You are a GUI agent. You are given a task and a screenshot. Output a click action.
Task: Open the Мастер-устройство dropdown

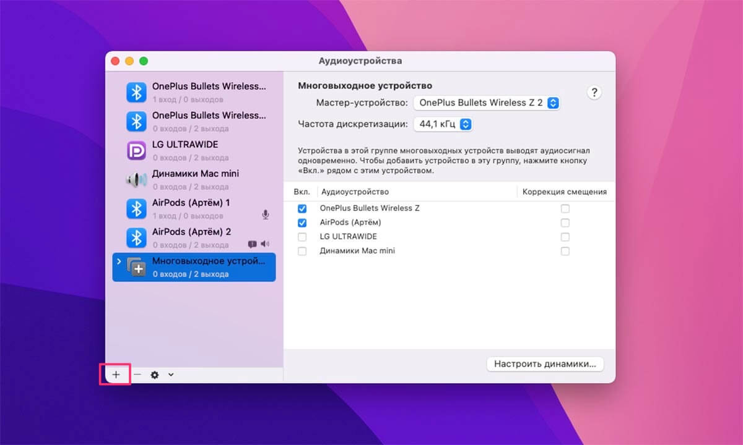tap(486, 103)
